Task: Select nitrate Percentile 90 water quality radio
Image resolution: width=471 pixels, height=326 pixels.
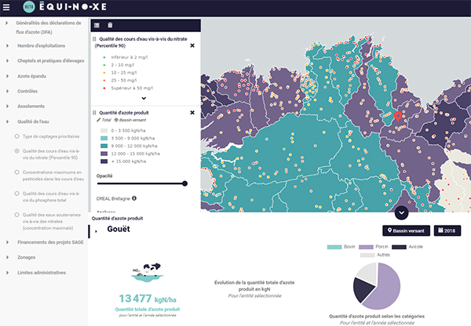Action: click(17, 154)
